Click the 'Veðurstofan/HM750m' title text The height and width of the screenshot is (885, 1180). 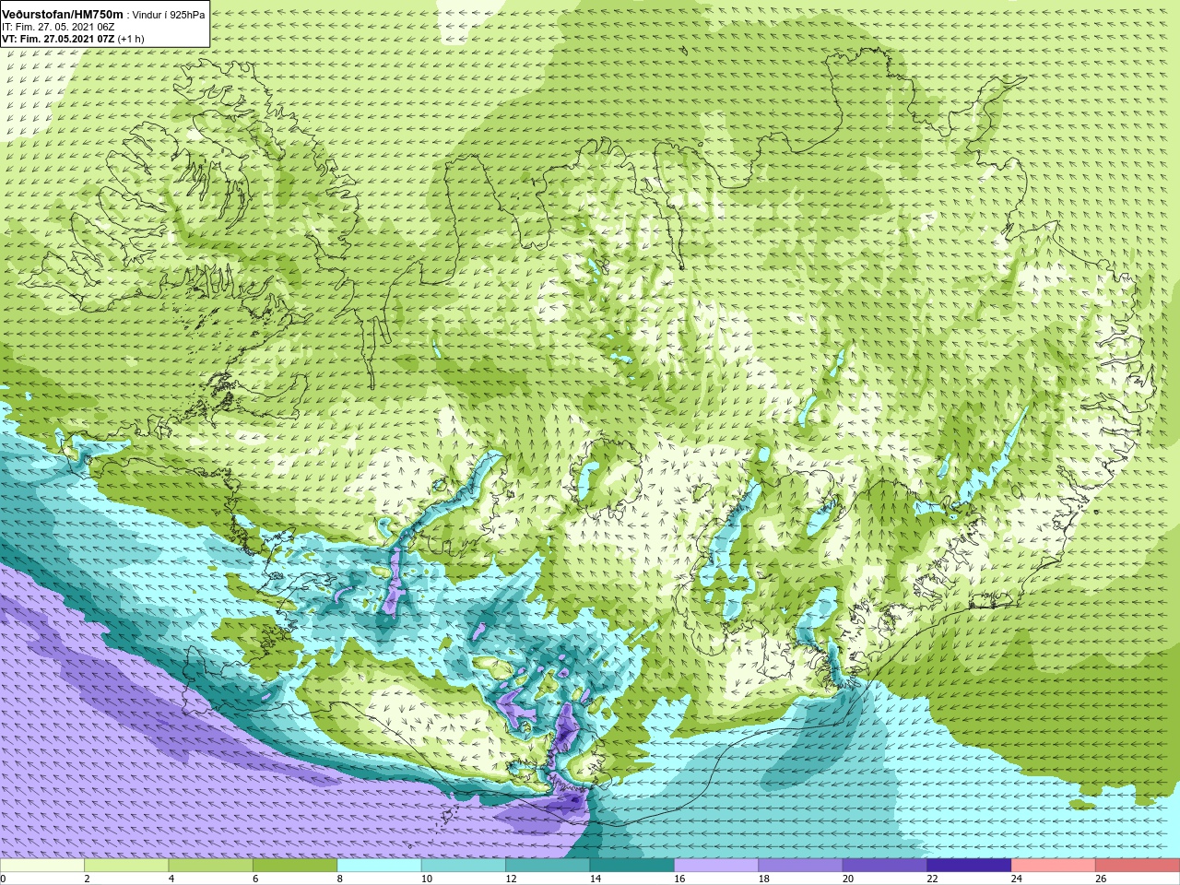[62, 15]
